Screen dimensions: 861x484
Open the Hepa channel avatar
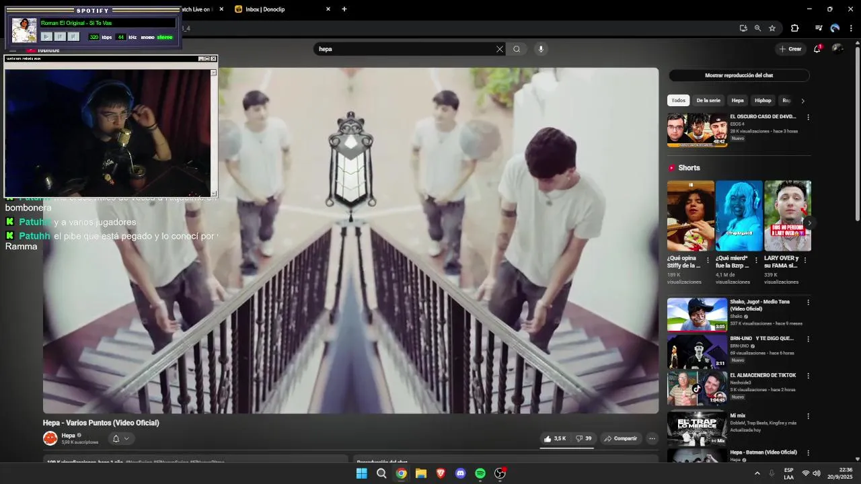tap(50, 438)
